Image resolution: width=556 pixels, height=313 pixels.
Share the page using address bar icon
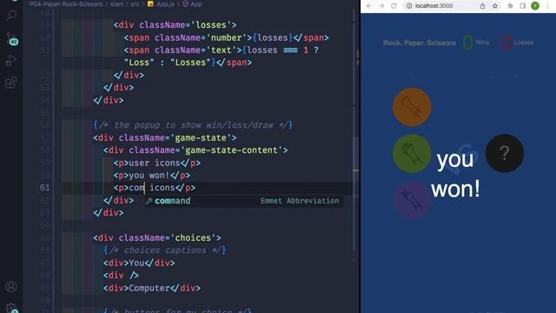[x=482, y=6]
